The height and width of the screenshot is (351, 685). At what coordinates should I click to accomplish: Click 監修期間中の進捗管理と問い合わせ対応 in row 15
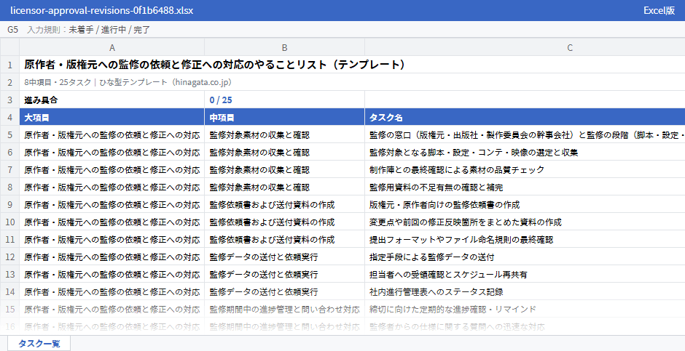pos(284,309)
